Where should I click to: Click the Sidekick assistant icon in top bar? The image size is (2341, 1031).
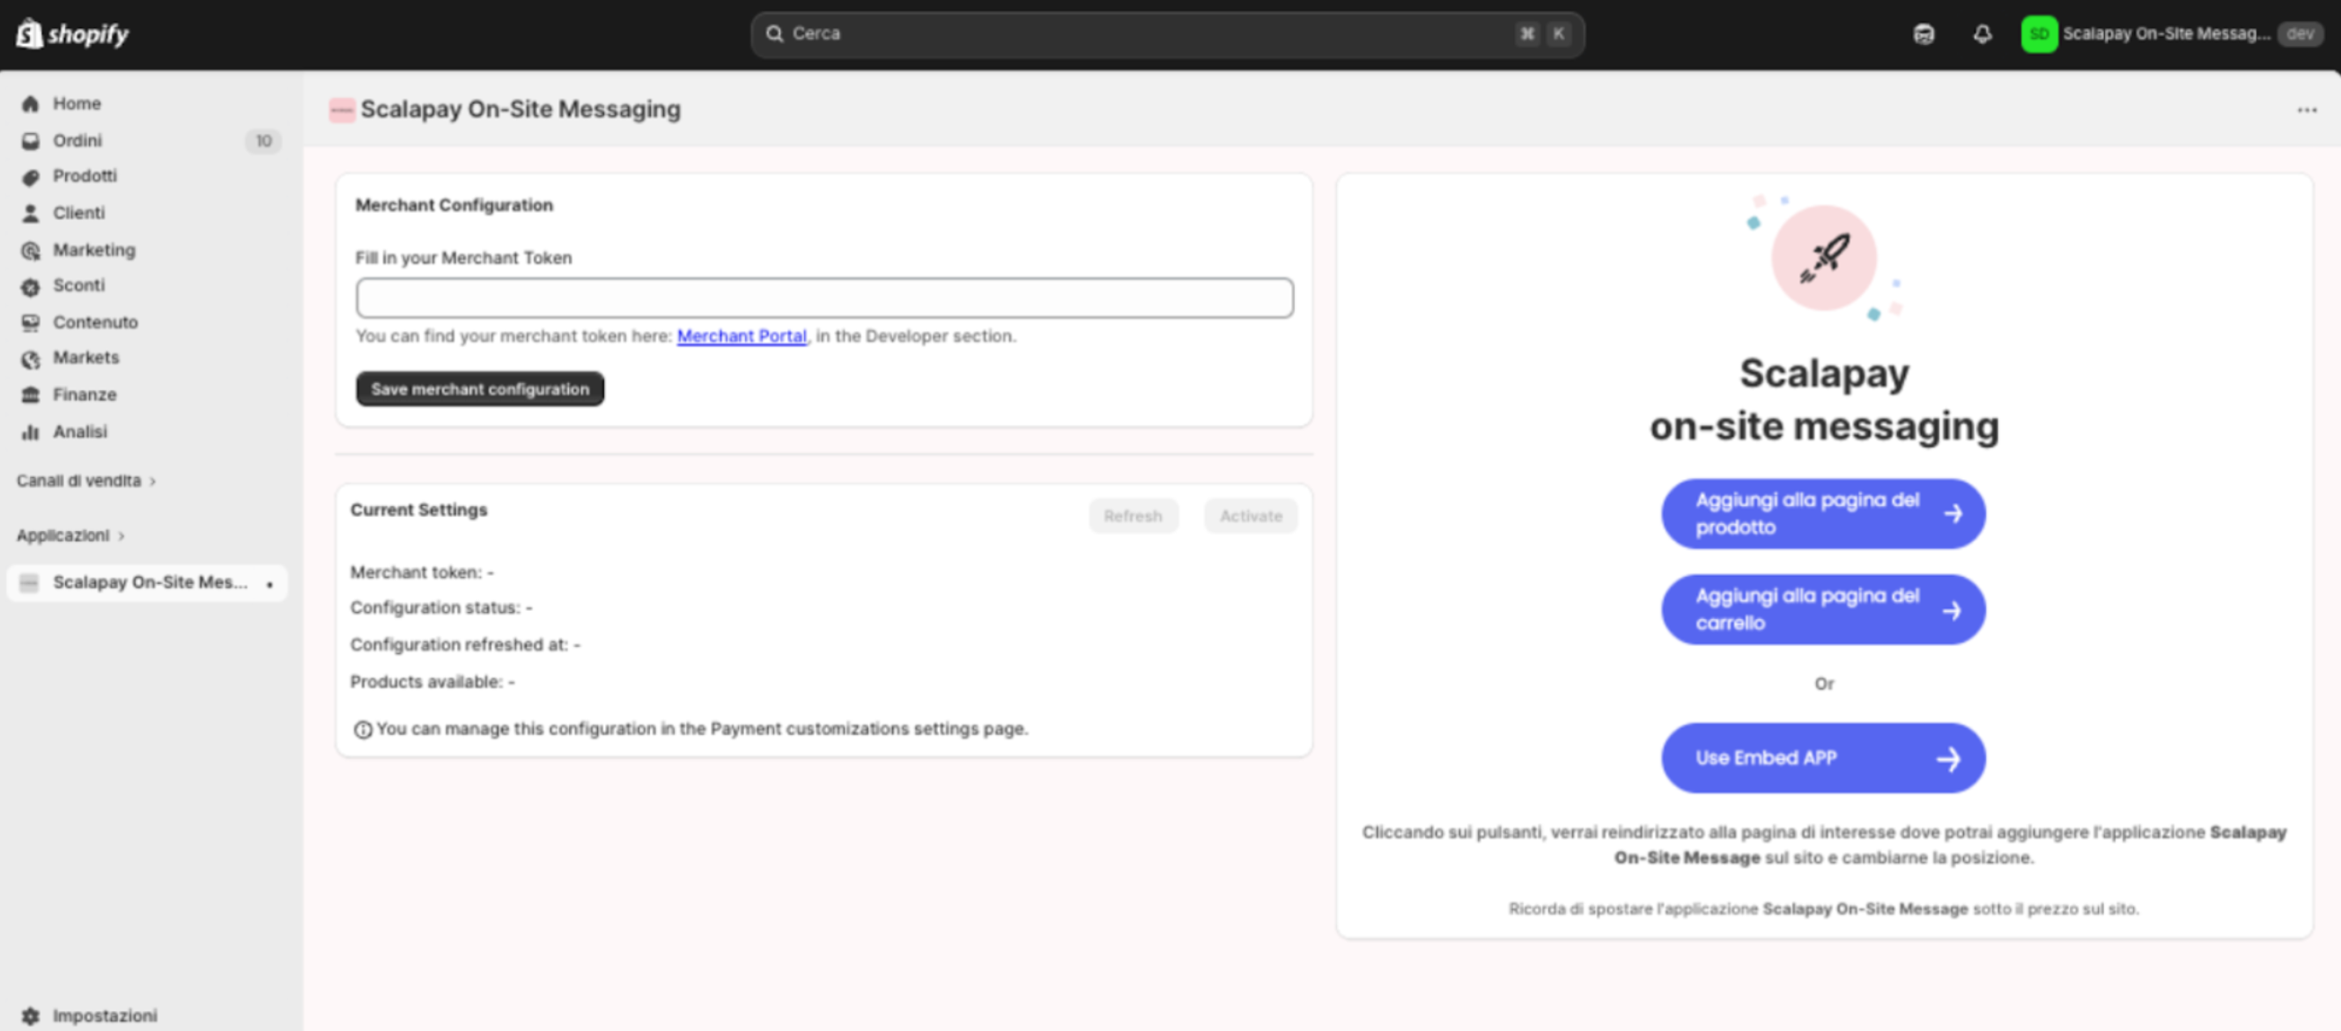[x=1923, y=34]
